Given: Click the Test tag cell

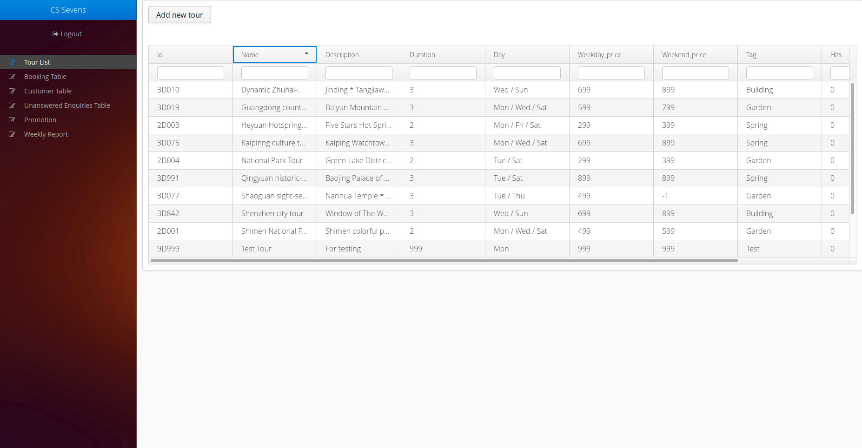Looking at the screenshot, I should 780,249.
